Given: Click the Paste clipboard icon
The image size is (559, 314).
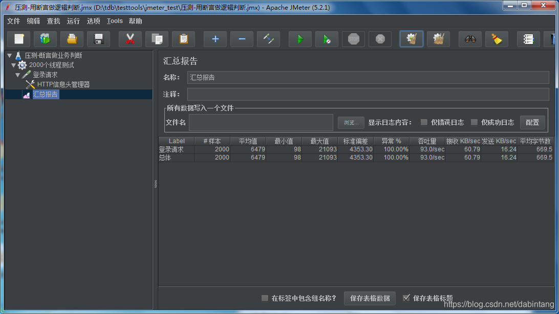Looking at the screenshot, I should [x=184, y=39].
